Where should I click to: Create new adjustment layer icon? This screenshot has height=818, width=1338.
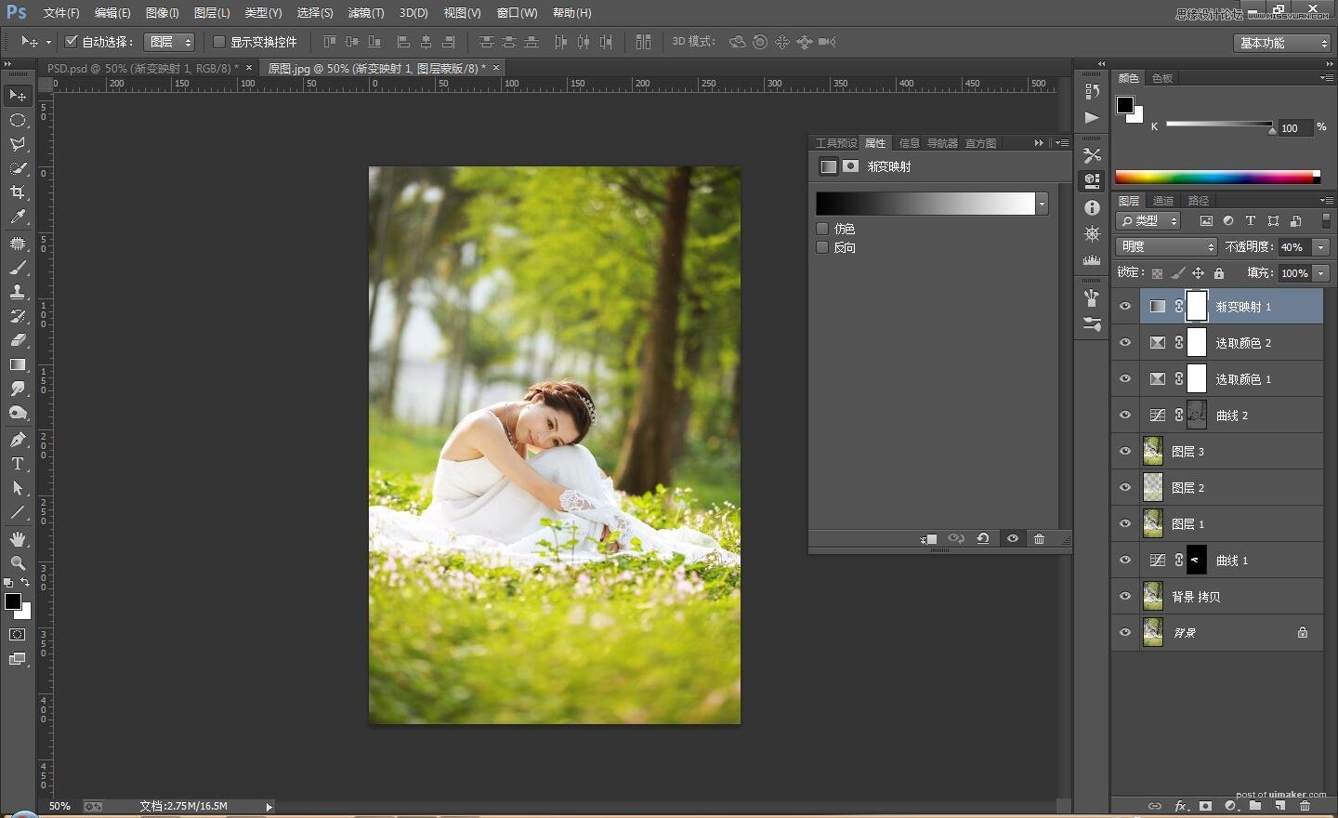pos(1230,806)
